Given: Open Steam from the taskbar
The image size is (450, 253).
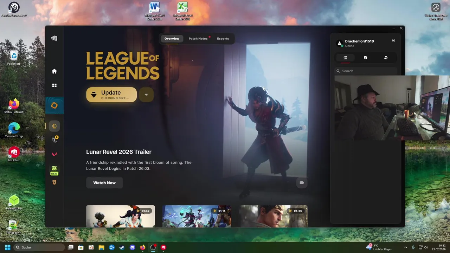Looking at the screenshot, I should click(x=122, y=247).
